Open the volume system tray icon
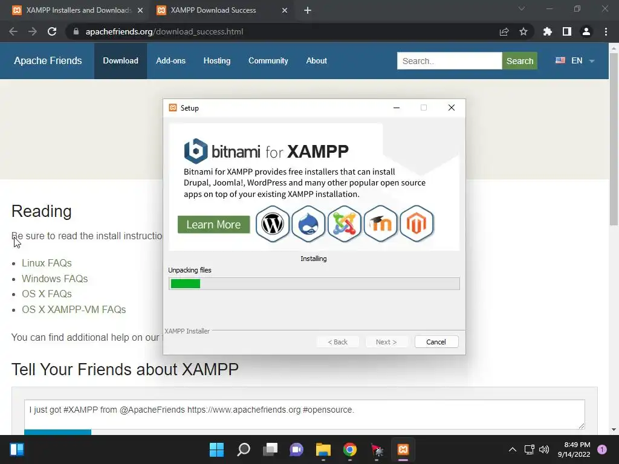 click(x=544, y=449)
